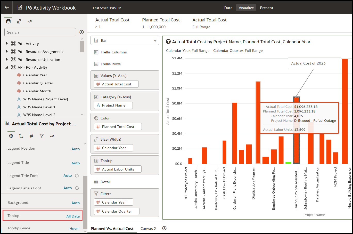Click Calendar Year pill in Filters

pyautogui.click(x=113, y=202)
